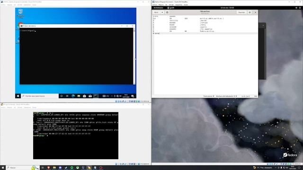Image resolution: width=303 pixels, height=170 pixels.
Task: Select Command Prompt icon in Windows VM taskbar
Action: click(96, 96)
